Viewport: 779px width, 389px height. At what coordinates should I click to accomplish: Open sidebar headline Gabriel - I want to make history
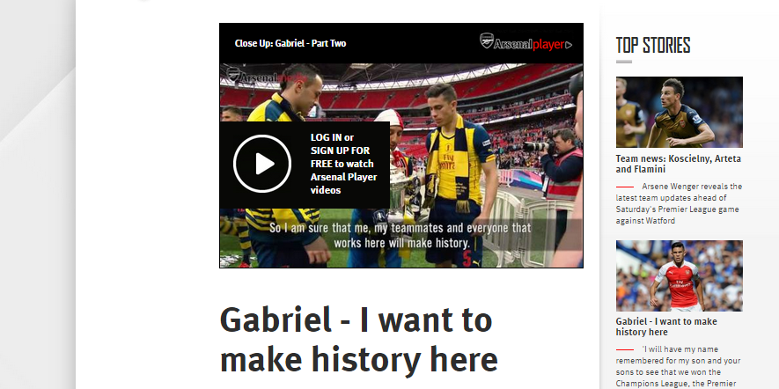(666, 327)
